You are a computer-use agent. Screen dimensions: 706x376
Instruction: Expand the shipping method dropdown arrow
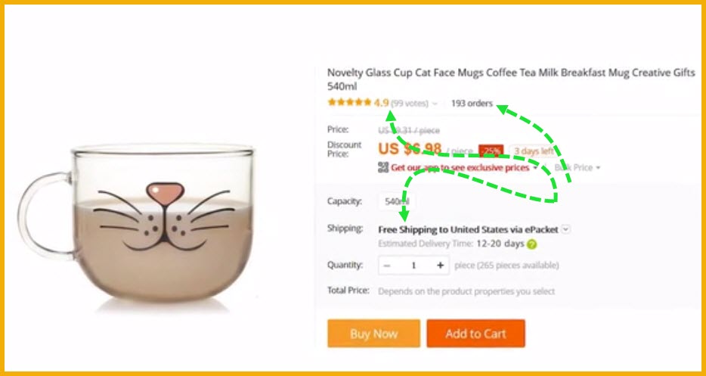click(x=566, y=229)
